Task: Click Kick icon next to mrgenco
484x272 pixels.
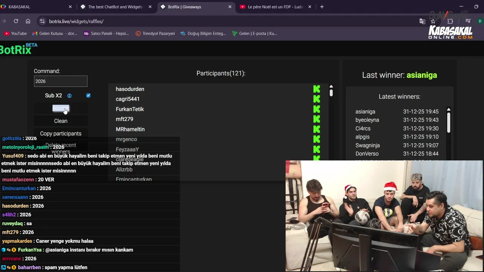Action: 316,139
